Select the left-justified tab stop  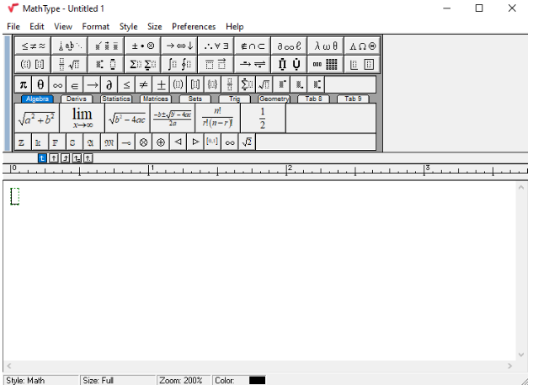[x=42, y=158]
